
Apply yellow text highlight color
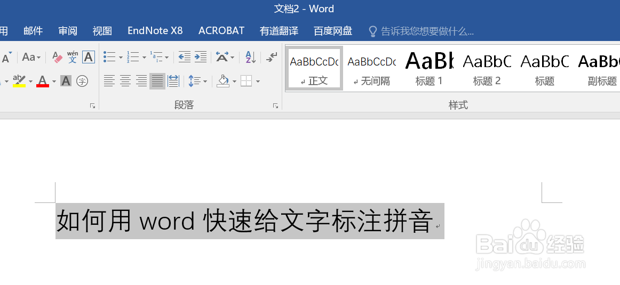coord(19,81)
